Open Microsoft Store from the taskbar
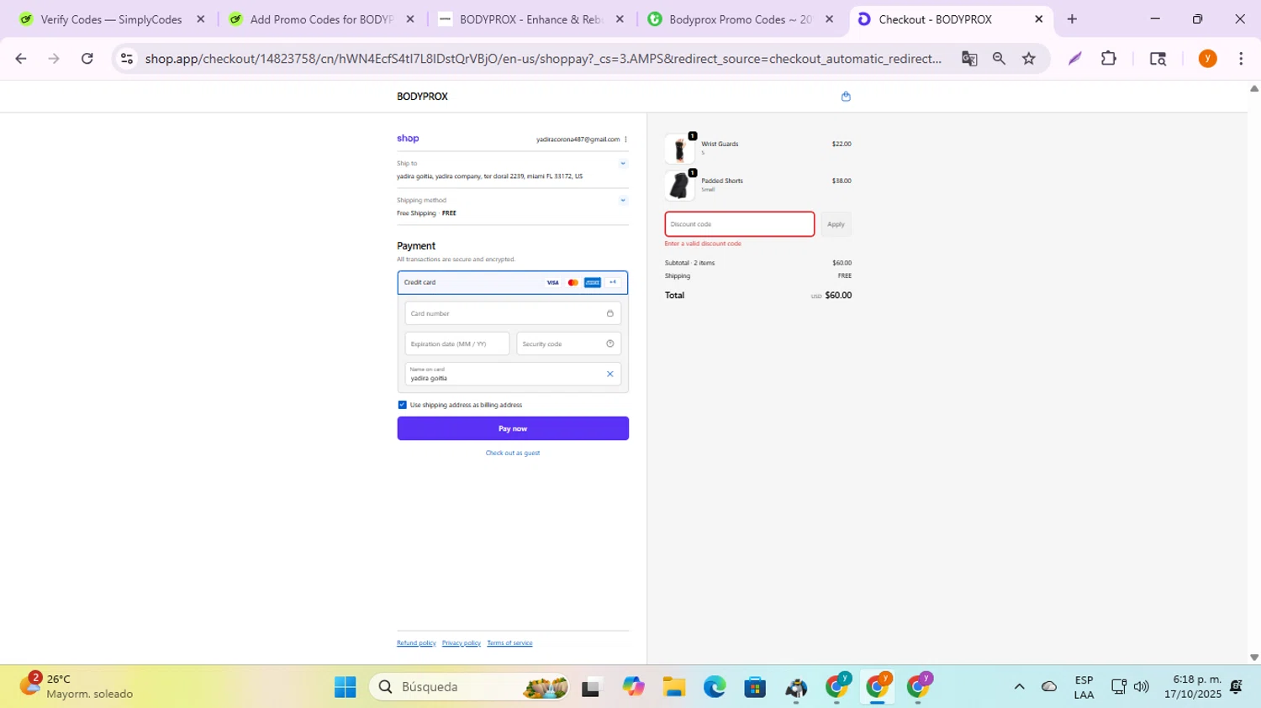The width and height of the screenshot is (1261, 708). coord(755,687)
